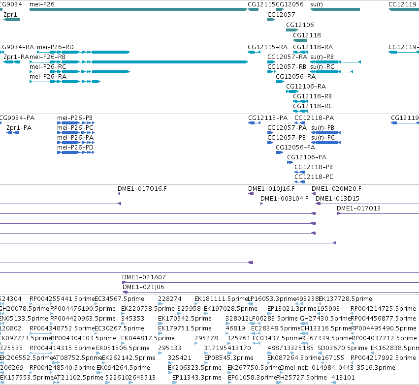Select the mei-P26-PD protein label
The width and height of the screenshot is (419, 385).
(x=75, y=148)
